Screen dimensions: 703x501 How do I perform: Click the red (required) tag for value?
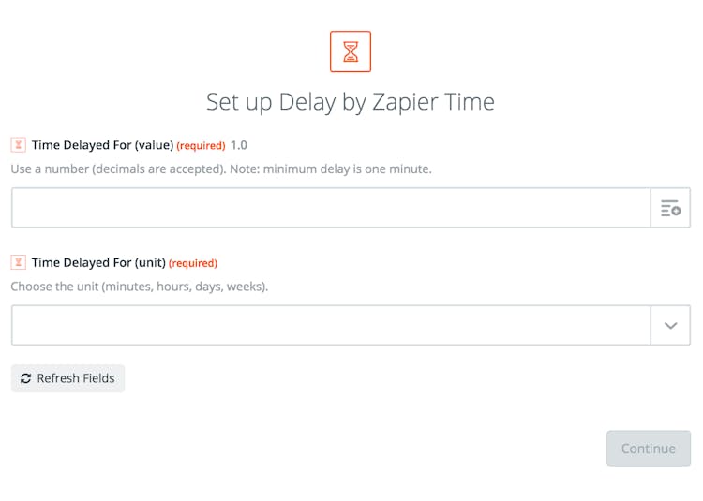click(x=201, y=146)
